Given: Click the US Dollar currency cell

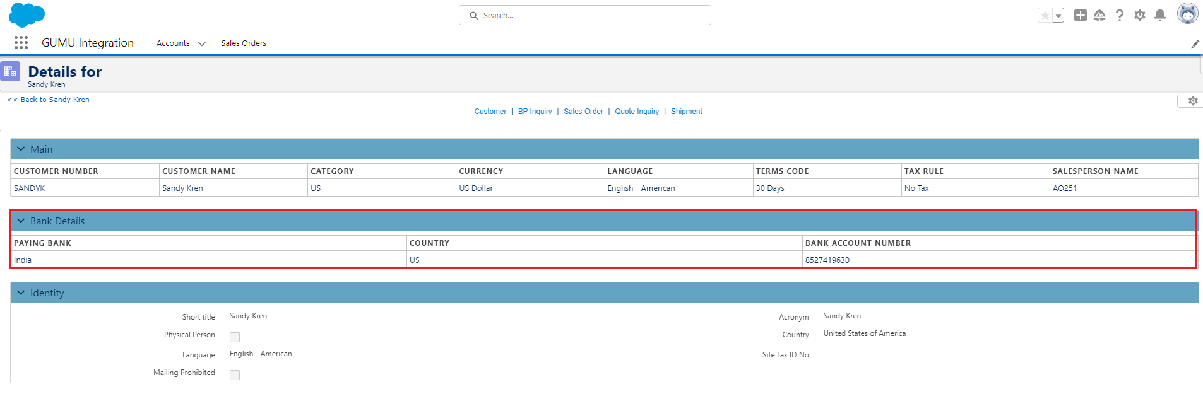Looking at the screenshot, I should [x=530, y=188].
